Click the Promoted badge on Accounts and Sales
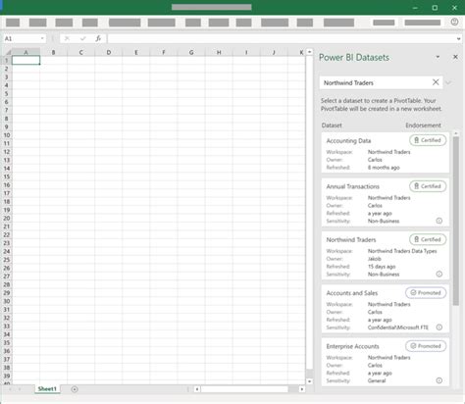The height and width of the screenshot is (404, 465). point(426,293)
